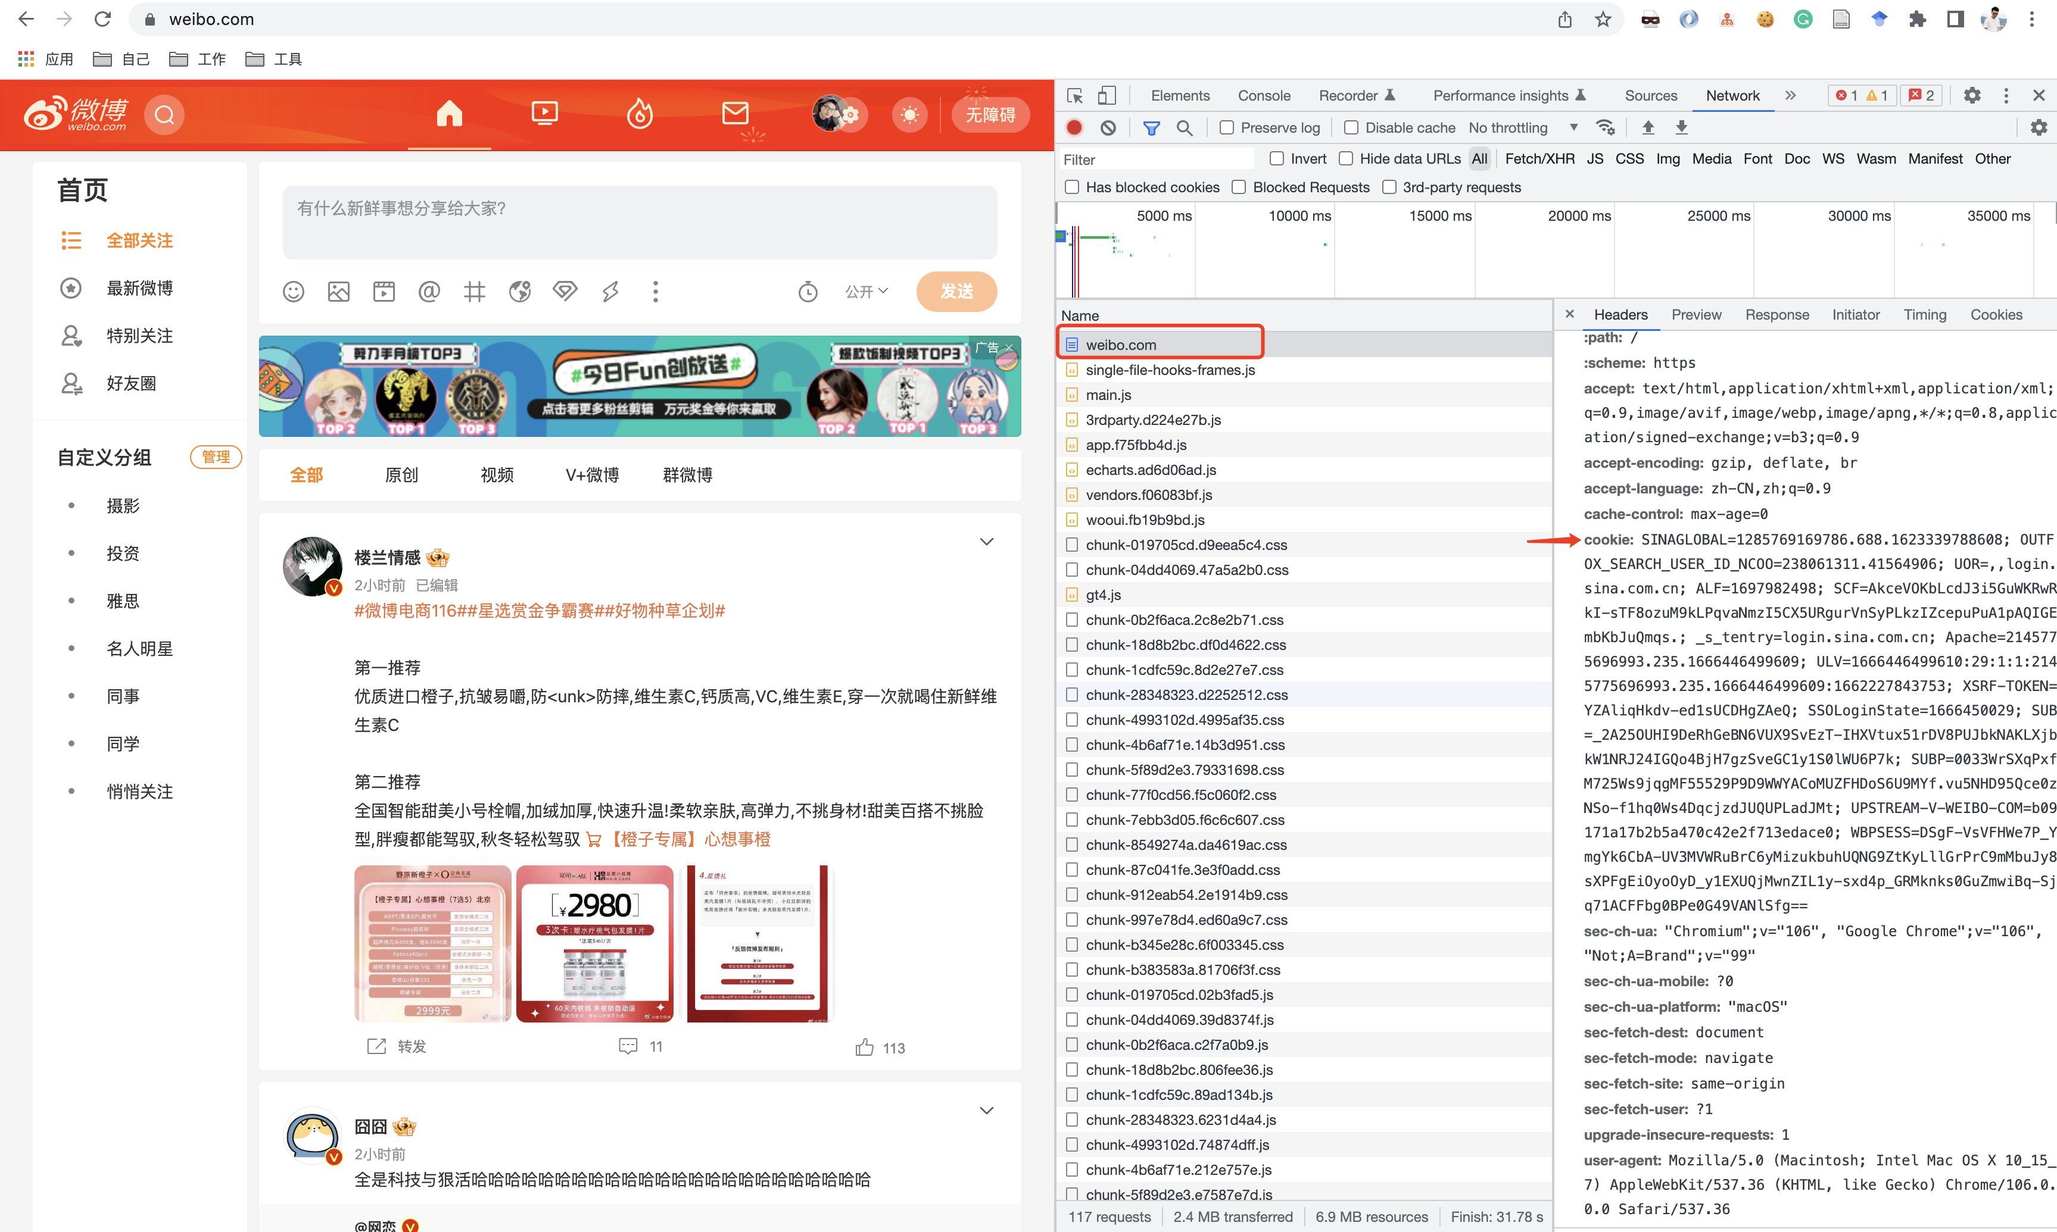Open Weibo messages envelope icon
2057x1232 pixels.
click(x=735, y=114)
